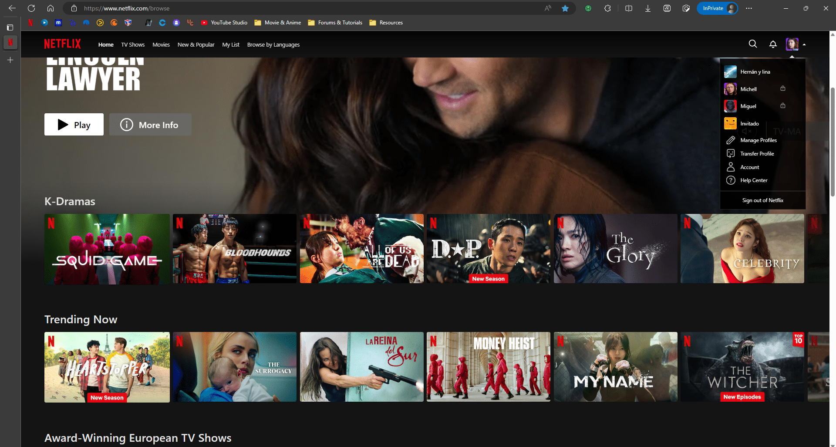Click the favorites star icon
This screenshot has width=836, height=447.
(565, 8)
